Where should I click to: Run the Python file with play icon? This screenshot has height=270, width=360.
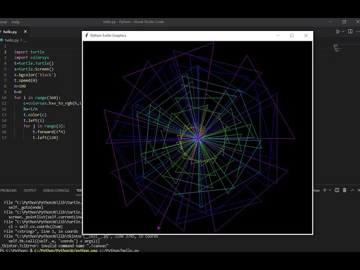pyautogui.click(x=338, y=31)
